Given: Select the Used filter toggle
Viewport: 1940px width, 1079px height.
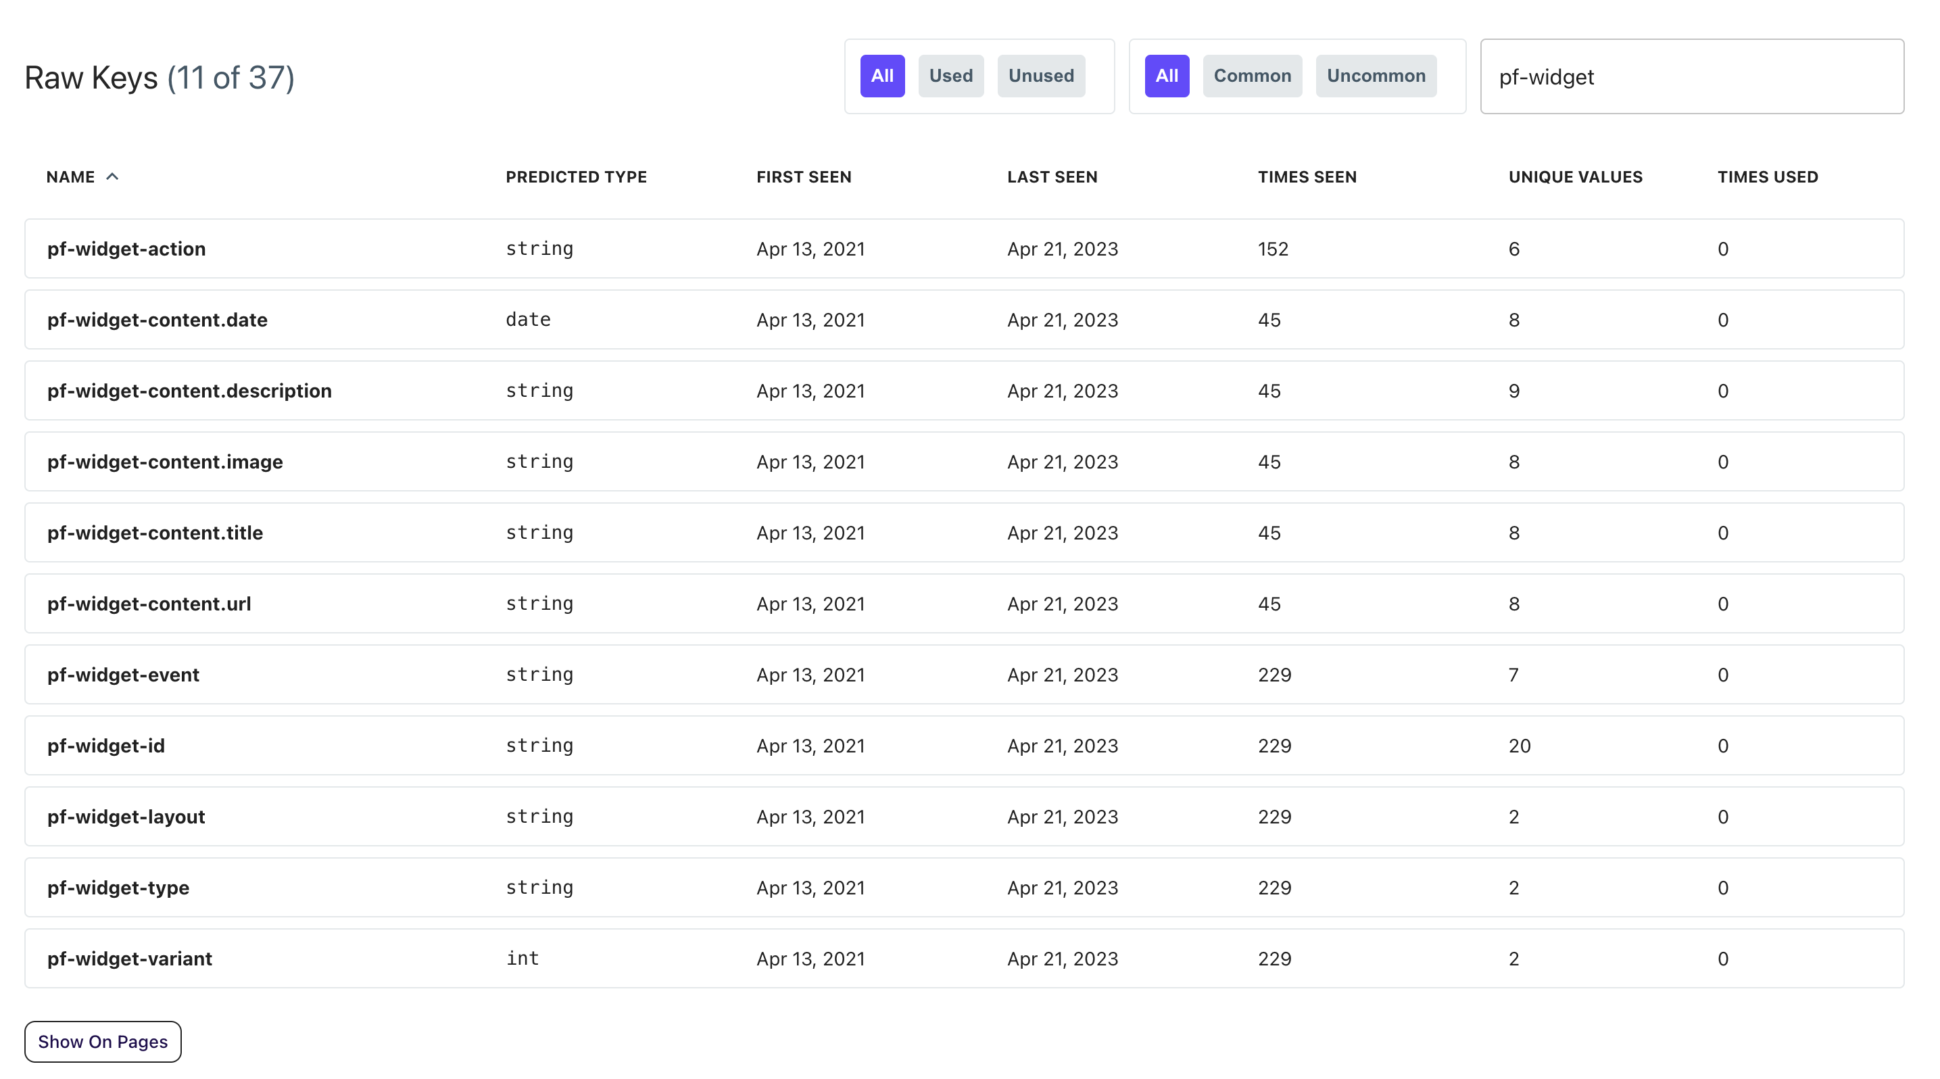Looking at the screenshot, I should [x=950, y=76].
